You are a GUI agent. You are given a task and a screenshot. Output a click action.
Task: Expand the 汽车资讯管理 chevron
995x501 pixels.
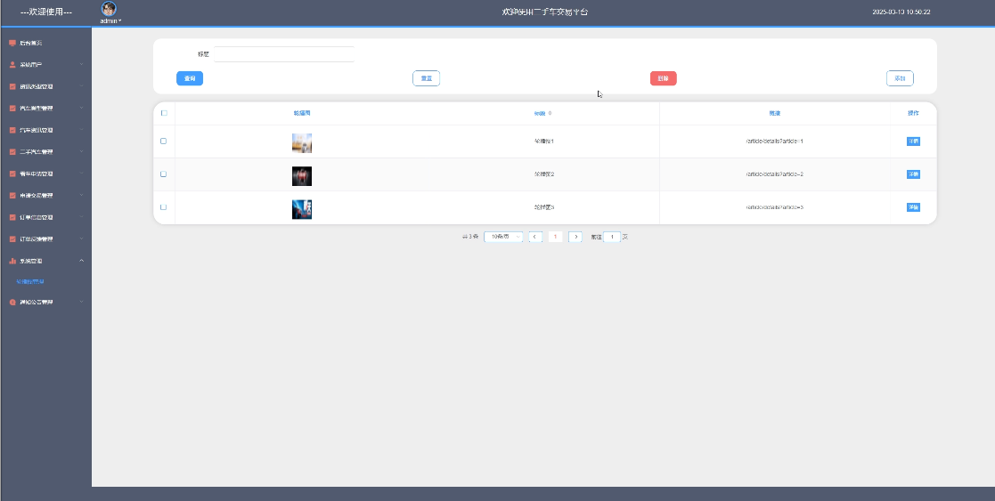(x=81, y=130)
